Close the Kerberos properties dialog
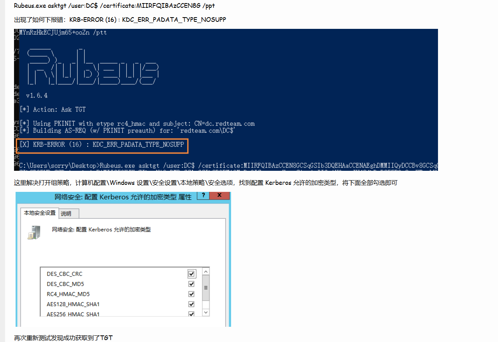Screen dimensions: 498x342 pos(219,195)
